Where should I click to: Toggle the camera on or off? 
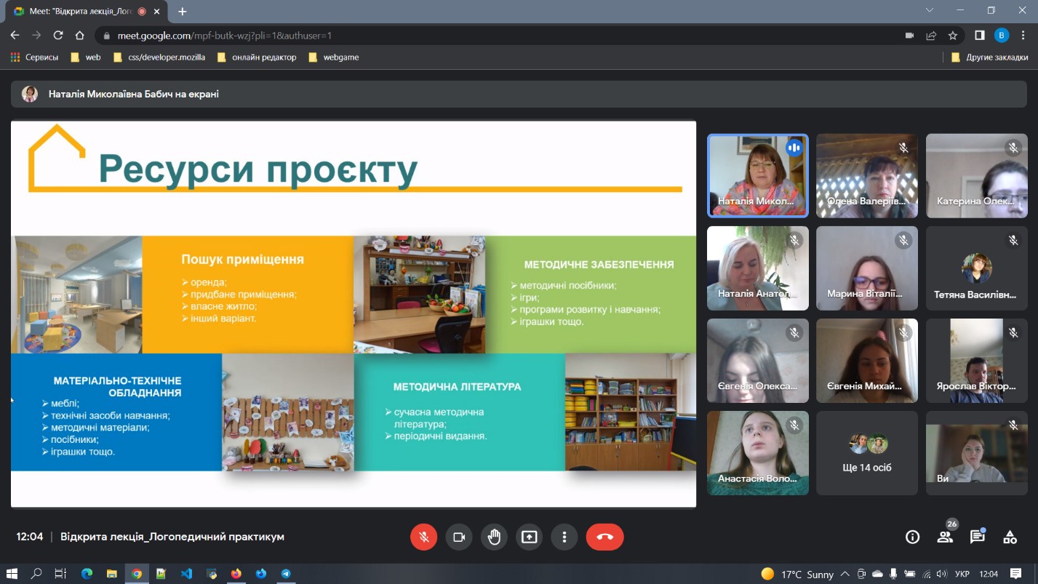point(459,537)
